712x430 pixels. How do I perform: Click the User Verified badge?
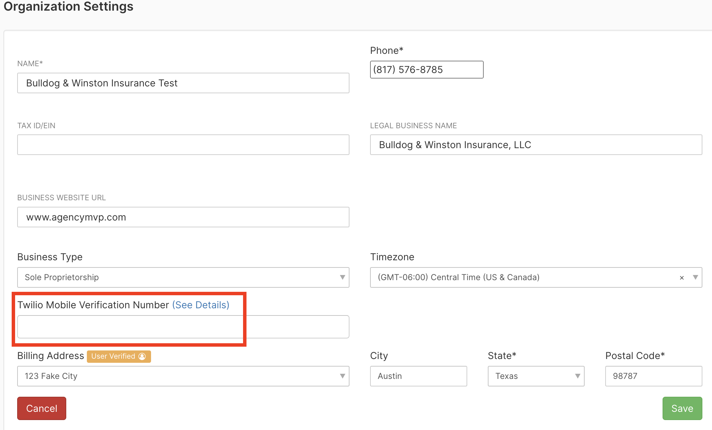pyautogui.click(x=119, y=356)
